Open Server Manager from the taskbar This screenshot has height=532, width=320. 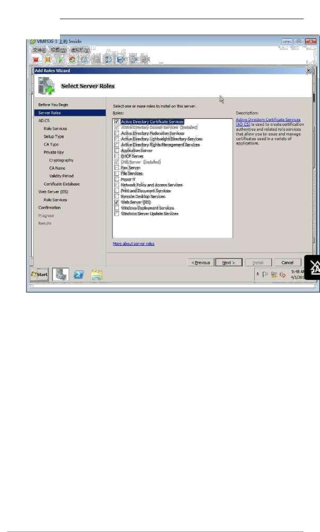60,274
